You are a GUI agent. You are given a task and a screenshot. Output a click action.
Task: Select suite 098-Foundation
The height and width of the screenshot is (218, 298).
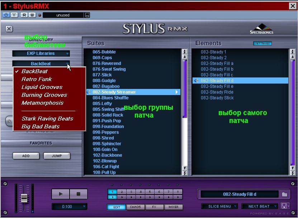108,127
